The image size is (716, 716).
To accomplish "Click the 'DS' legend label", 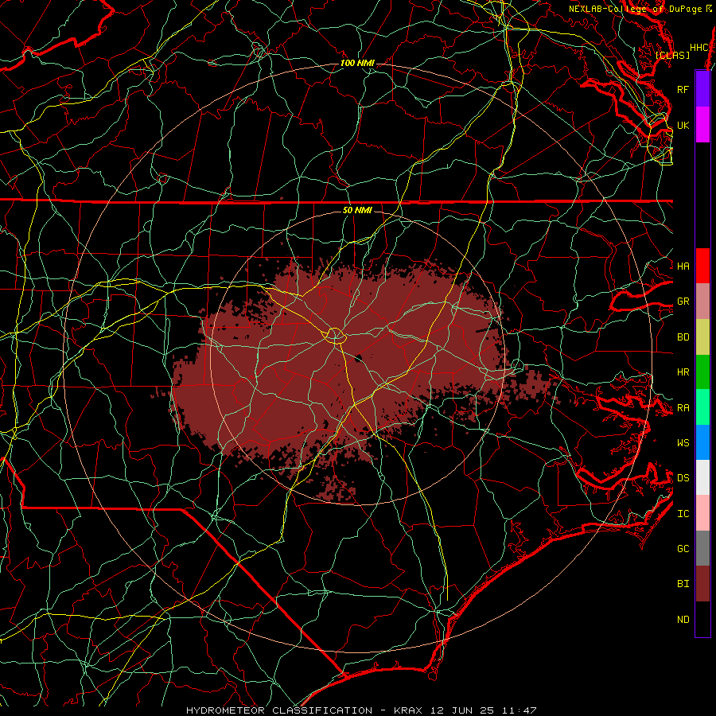I will pos(683,478).
